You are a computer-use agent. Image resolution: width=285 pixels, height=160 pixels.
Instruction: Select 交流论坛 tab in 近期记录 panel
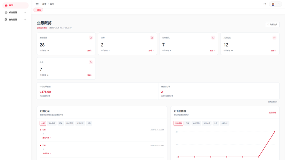click(x=80, y=123)
